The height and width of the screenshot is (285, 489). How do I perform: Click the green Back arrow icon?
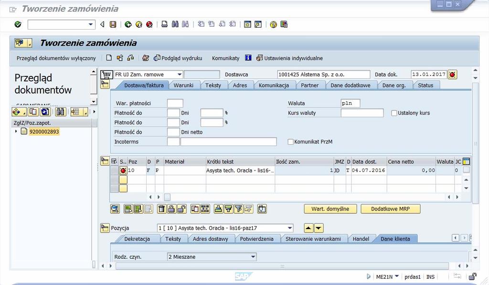click(128, 24)
